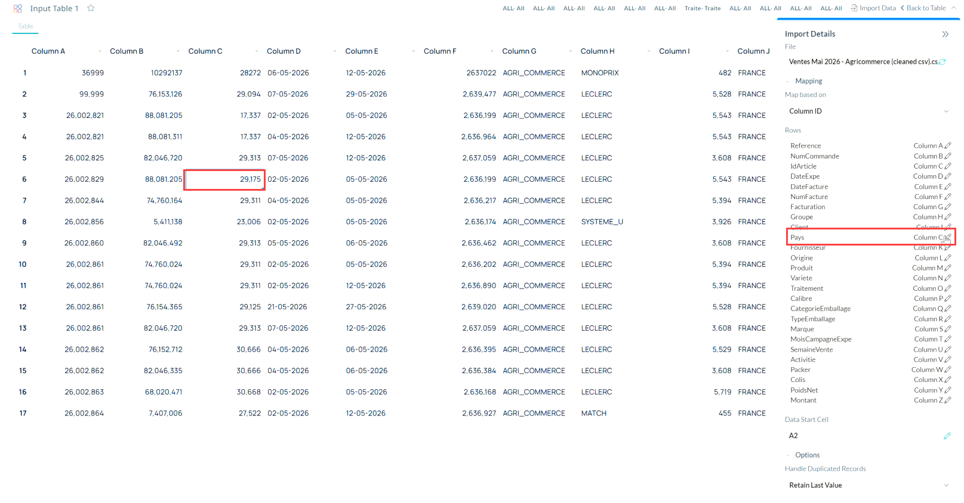Edit the Traitement mapping pencil icon
The image size is (964, 503).
tap(948, 288)
